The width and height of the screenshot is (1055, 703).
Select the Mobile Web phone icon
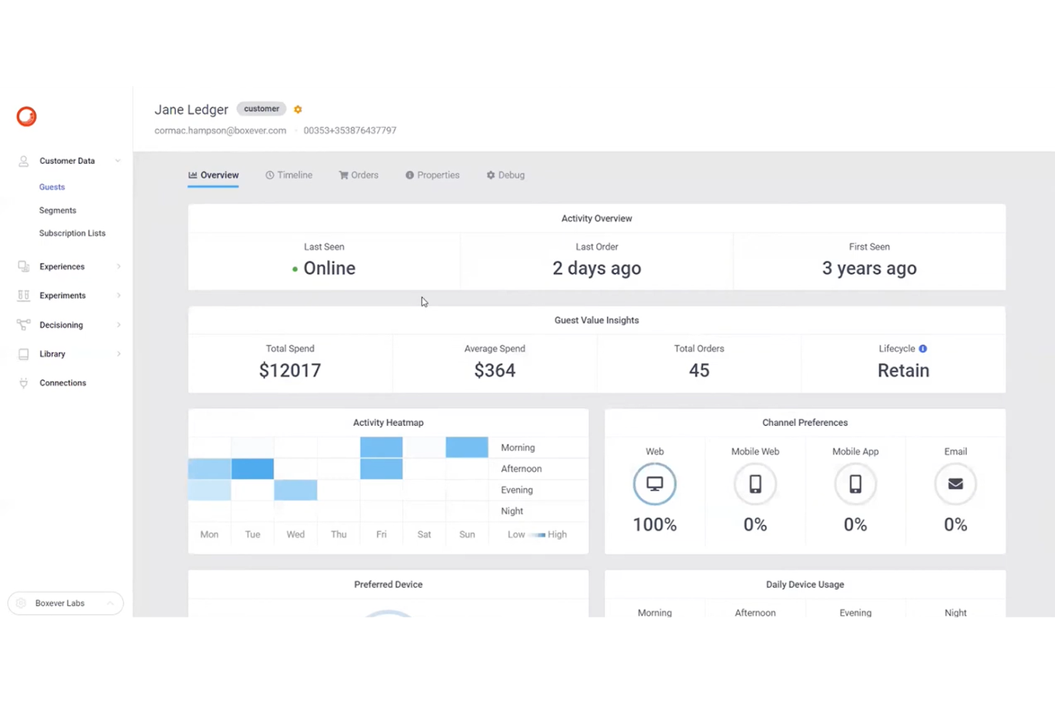point(755,484)
